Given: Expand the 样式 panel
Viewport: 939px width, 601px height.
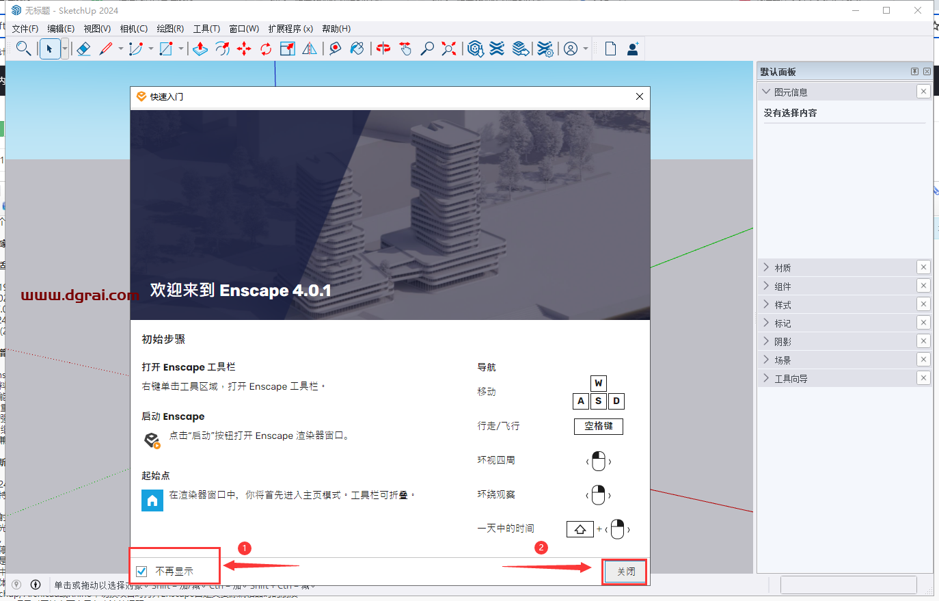Looking at the screenshot, I should click(x=766, y=304).
